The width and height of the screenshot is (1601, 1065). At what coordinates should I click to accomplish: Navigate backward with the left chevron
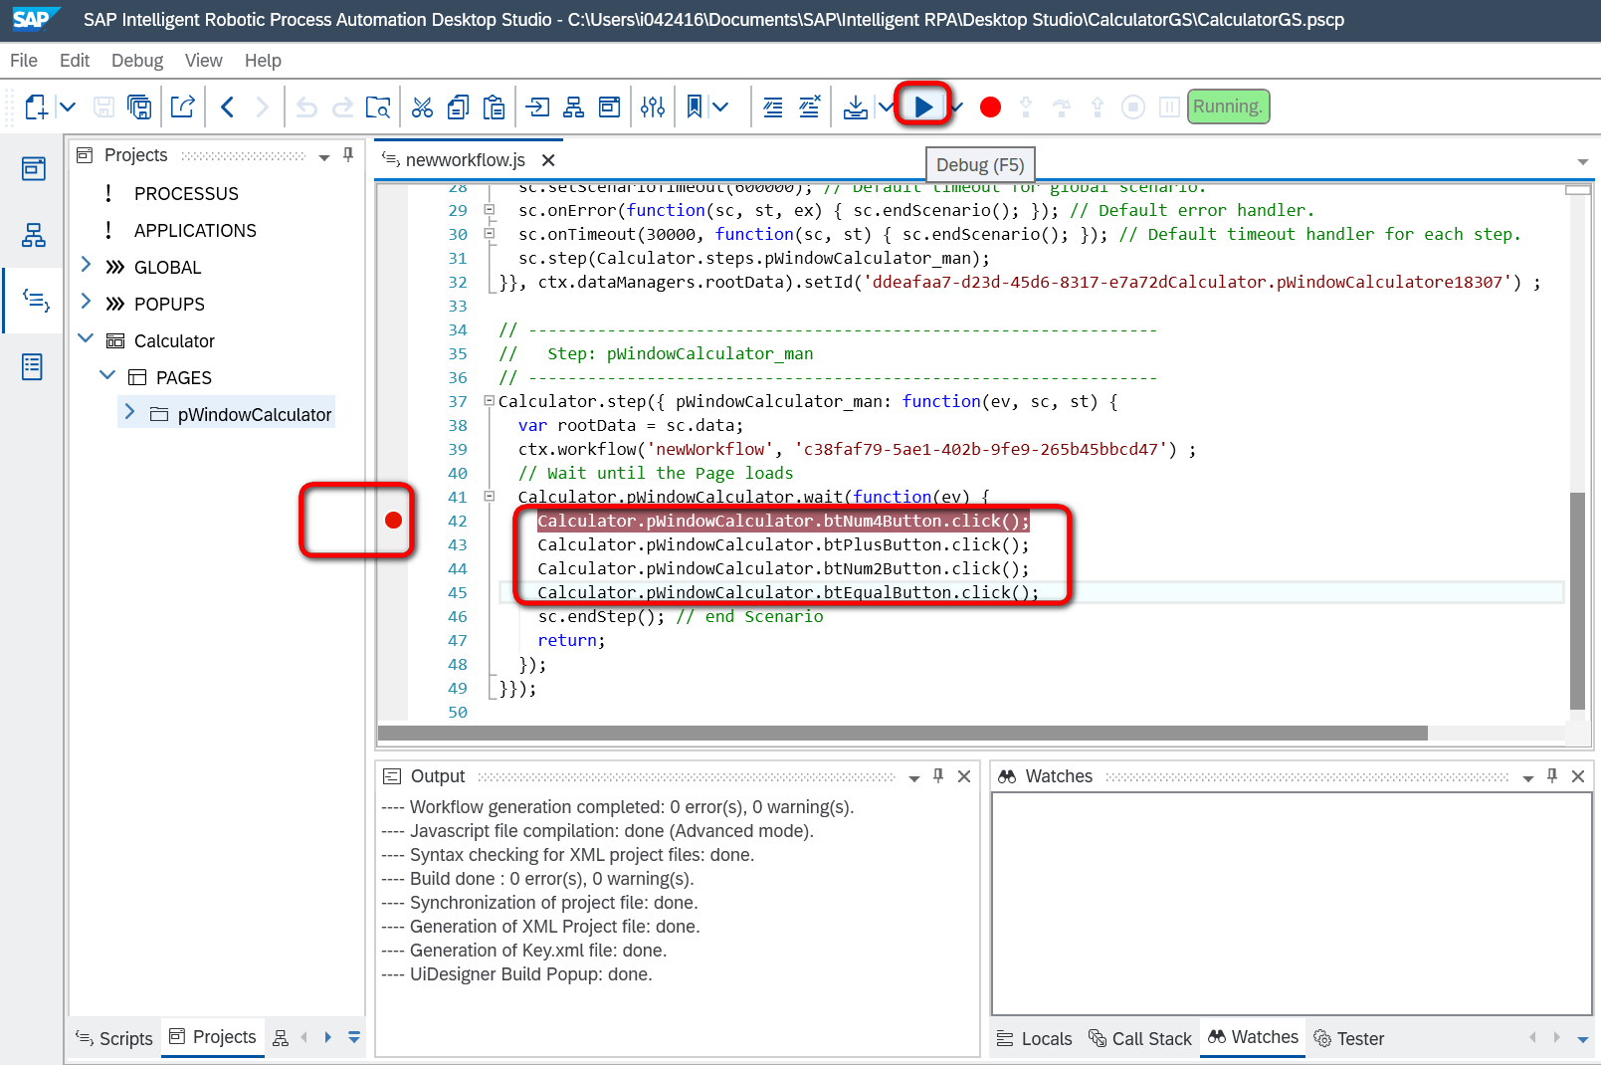pos(227,106)
